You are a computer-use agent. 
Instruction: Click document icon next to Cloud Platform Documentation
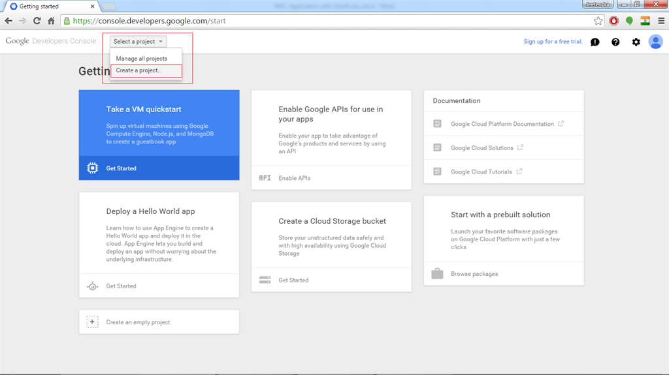[437, 123]
